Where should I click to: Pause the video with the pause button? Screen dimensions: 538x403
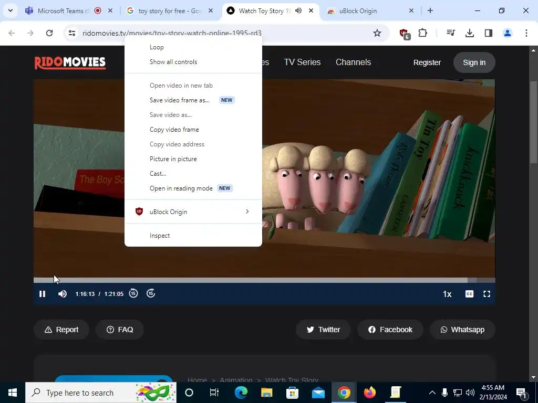click(x=42, y=294)
